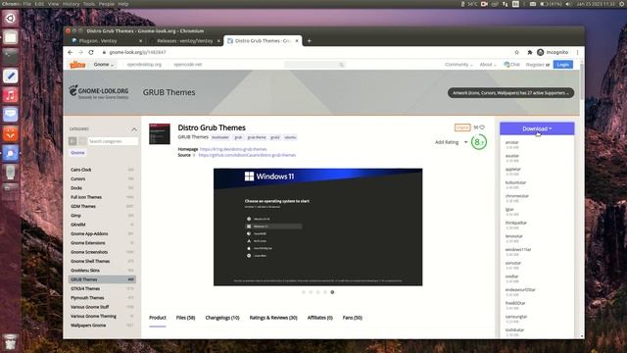This screenshot has width=627, height=353.
Task: Open the Fans (50) tab
Action: pos(353,318)
